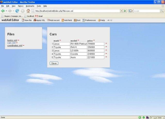Viewport: 165px width, 119px height.
Task: Open the Gmail bookmark
Action: tap(39, 16)
